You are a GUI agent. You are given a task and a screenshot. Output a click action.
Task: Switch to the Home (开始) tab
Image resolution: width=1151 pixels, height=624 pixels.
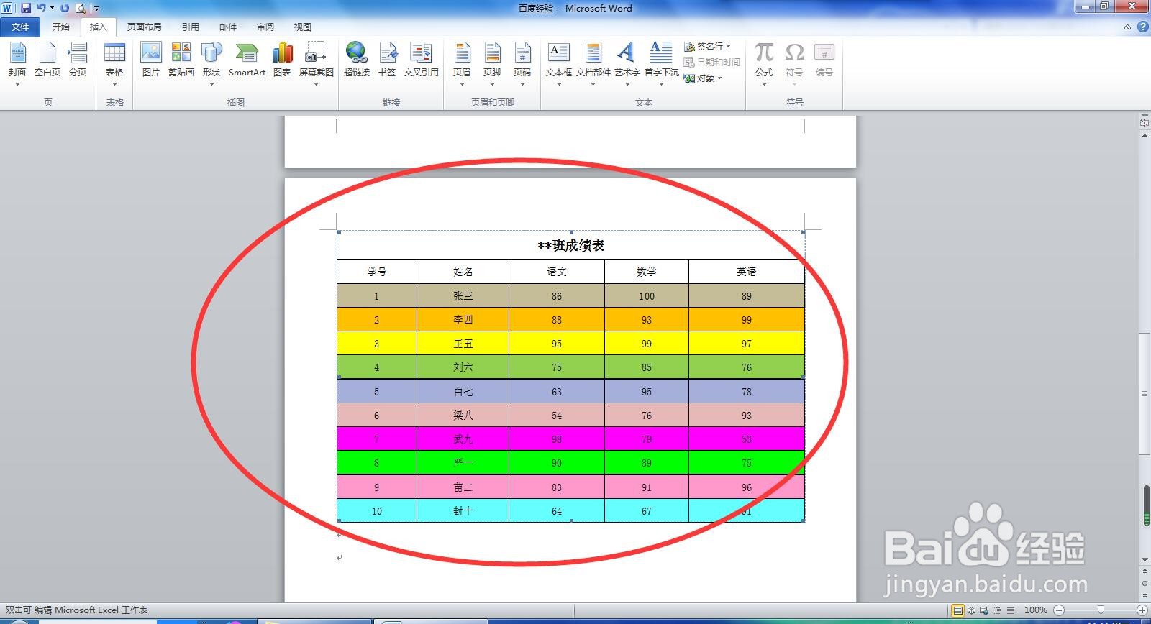coord(61,27)
